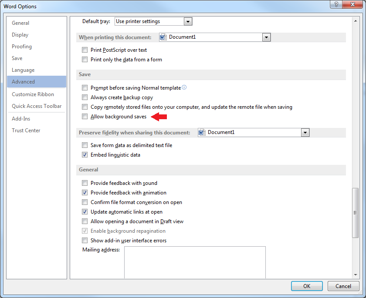Click the Word document icon in printing dropdown
The height and width of the screenshot is (298, 366).
(x=163, y=37)
